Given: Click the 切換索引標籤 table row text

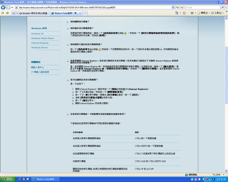Looking at the screenshot, I should point(79,161).
